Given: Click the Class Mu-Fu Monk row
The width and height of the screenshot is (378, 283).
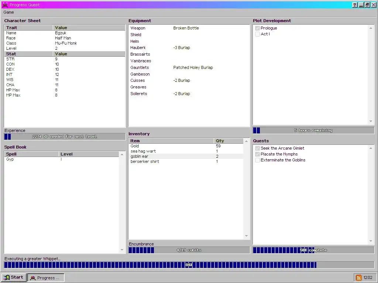Looking at the screenshot, I should (x=65, y=43).
